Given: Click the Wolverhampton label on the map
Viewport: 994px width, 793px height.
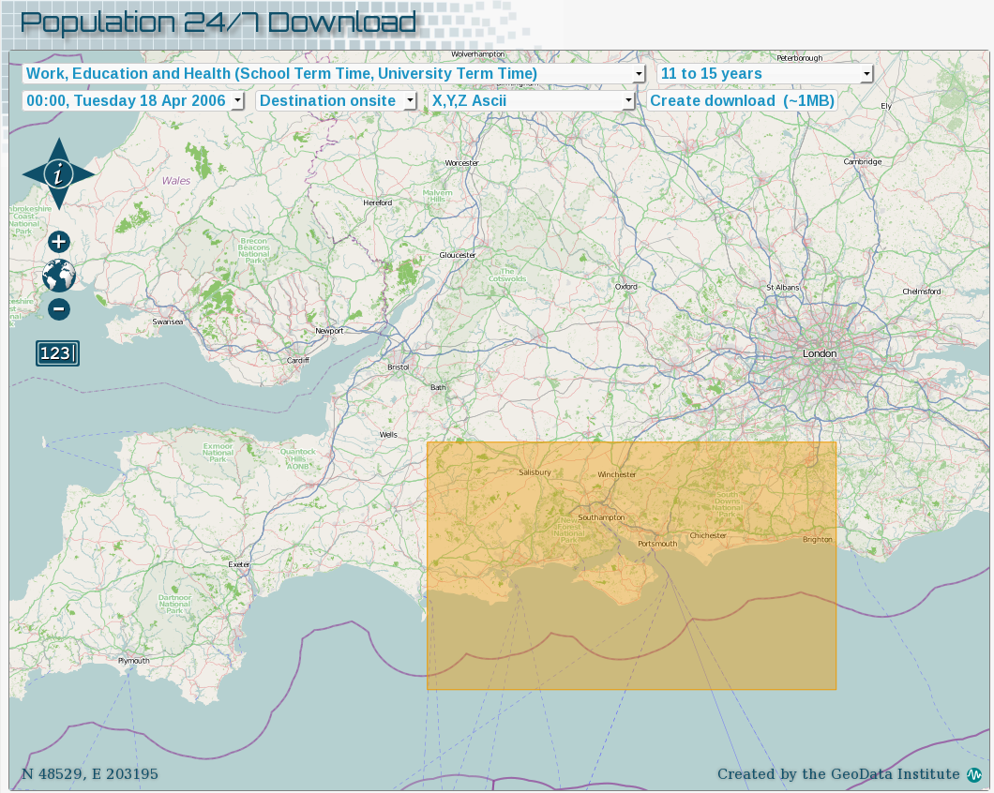Looking at the screenshot, I should [x=478, y=54].
